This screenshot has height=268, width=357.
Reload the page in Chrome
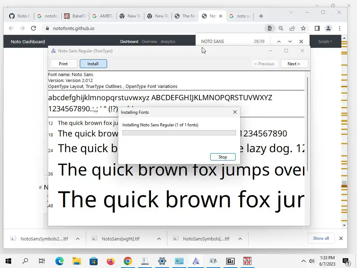33,28
